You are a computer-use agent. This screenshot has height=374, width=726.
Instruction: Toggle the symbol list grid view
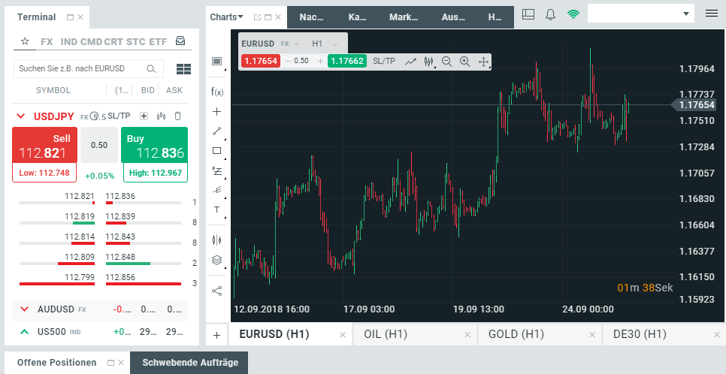tap(184, 69)
